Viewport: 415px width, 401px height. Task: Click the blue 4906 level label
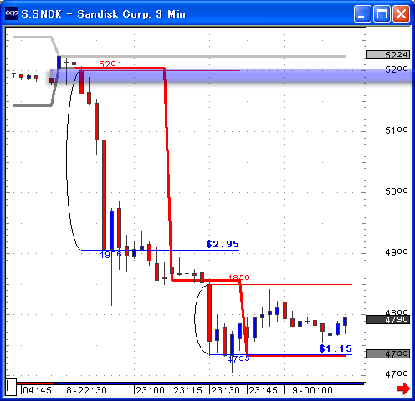tap(110, 254)
